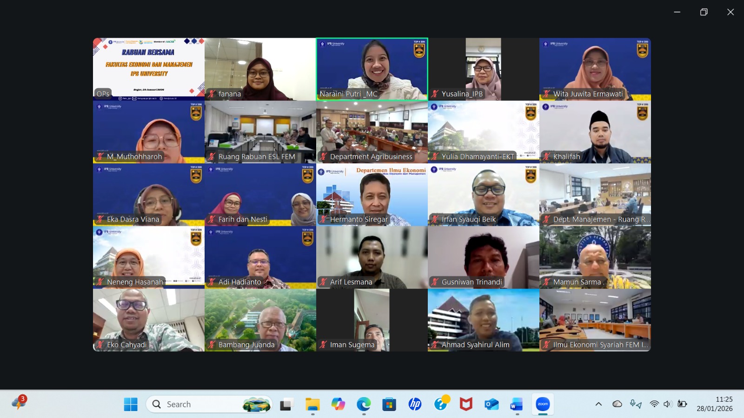The height and width of the screenshot is (418, 744).
Task: Launch Microsoft Edge browser
Action: 364,404
